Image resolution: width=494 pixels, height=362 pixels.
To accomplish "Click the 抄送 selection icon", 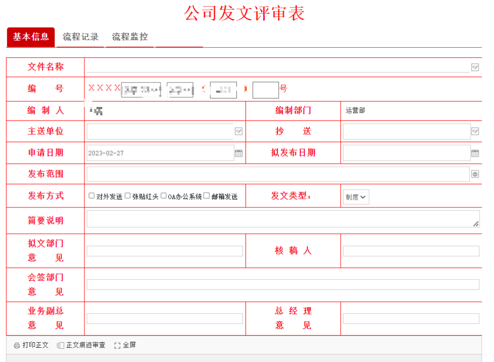I will coord(475,131).
